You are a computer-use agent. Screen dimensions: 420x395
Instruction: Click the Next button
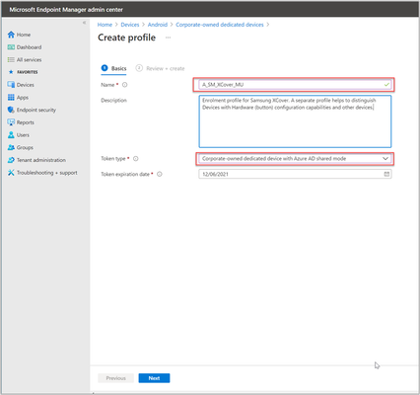point(154,378)
